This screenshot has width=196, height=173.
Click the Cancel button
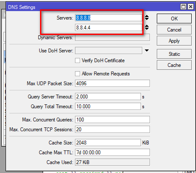pos(174,30)
